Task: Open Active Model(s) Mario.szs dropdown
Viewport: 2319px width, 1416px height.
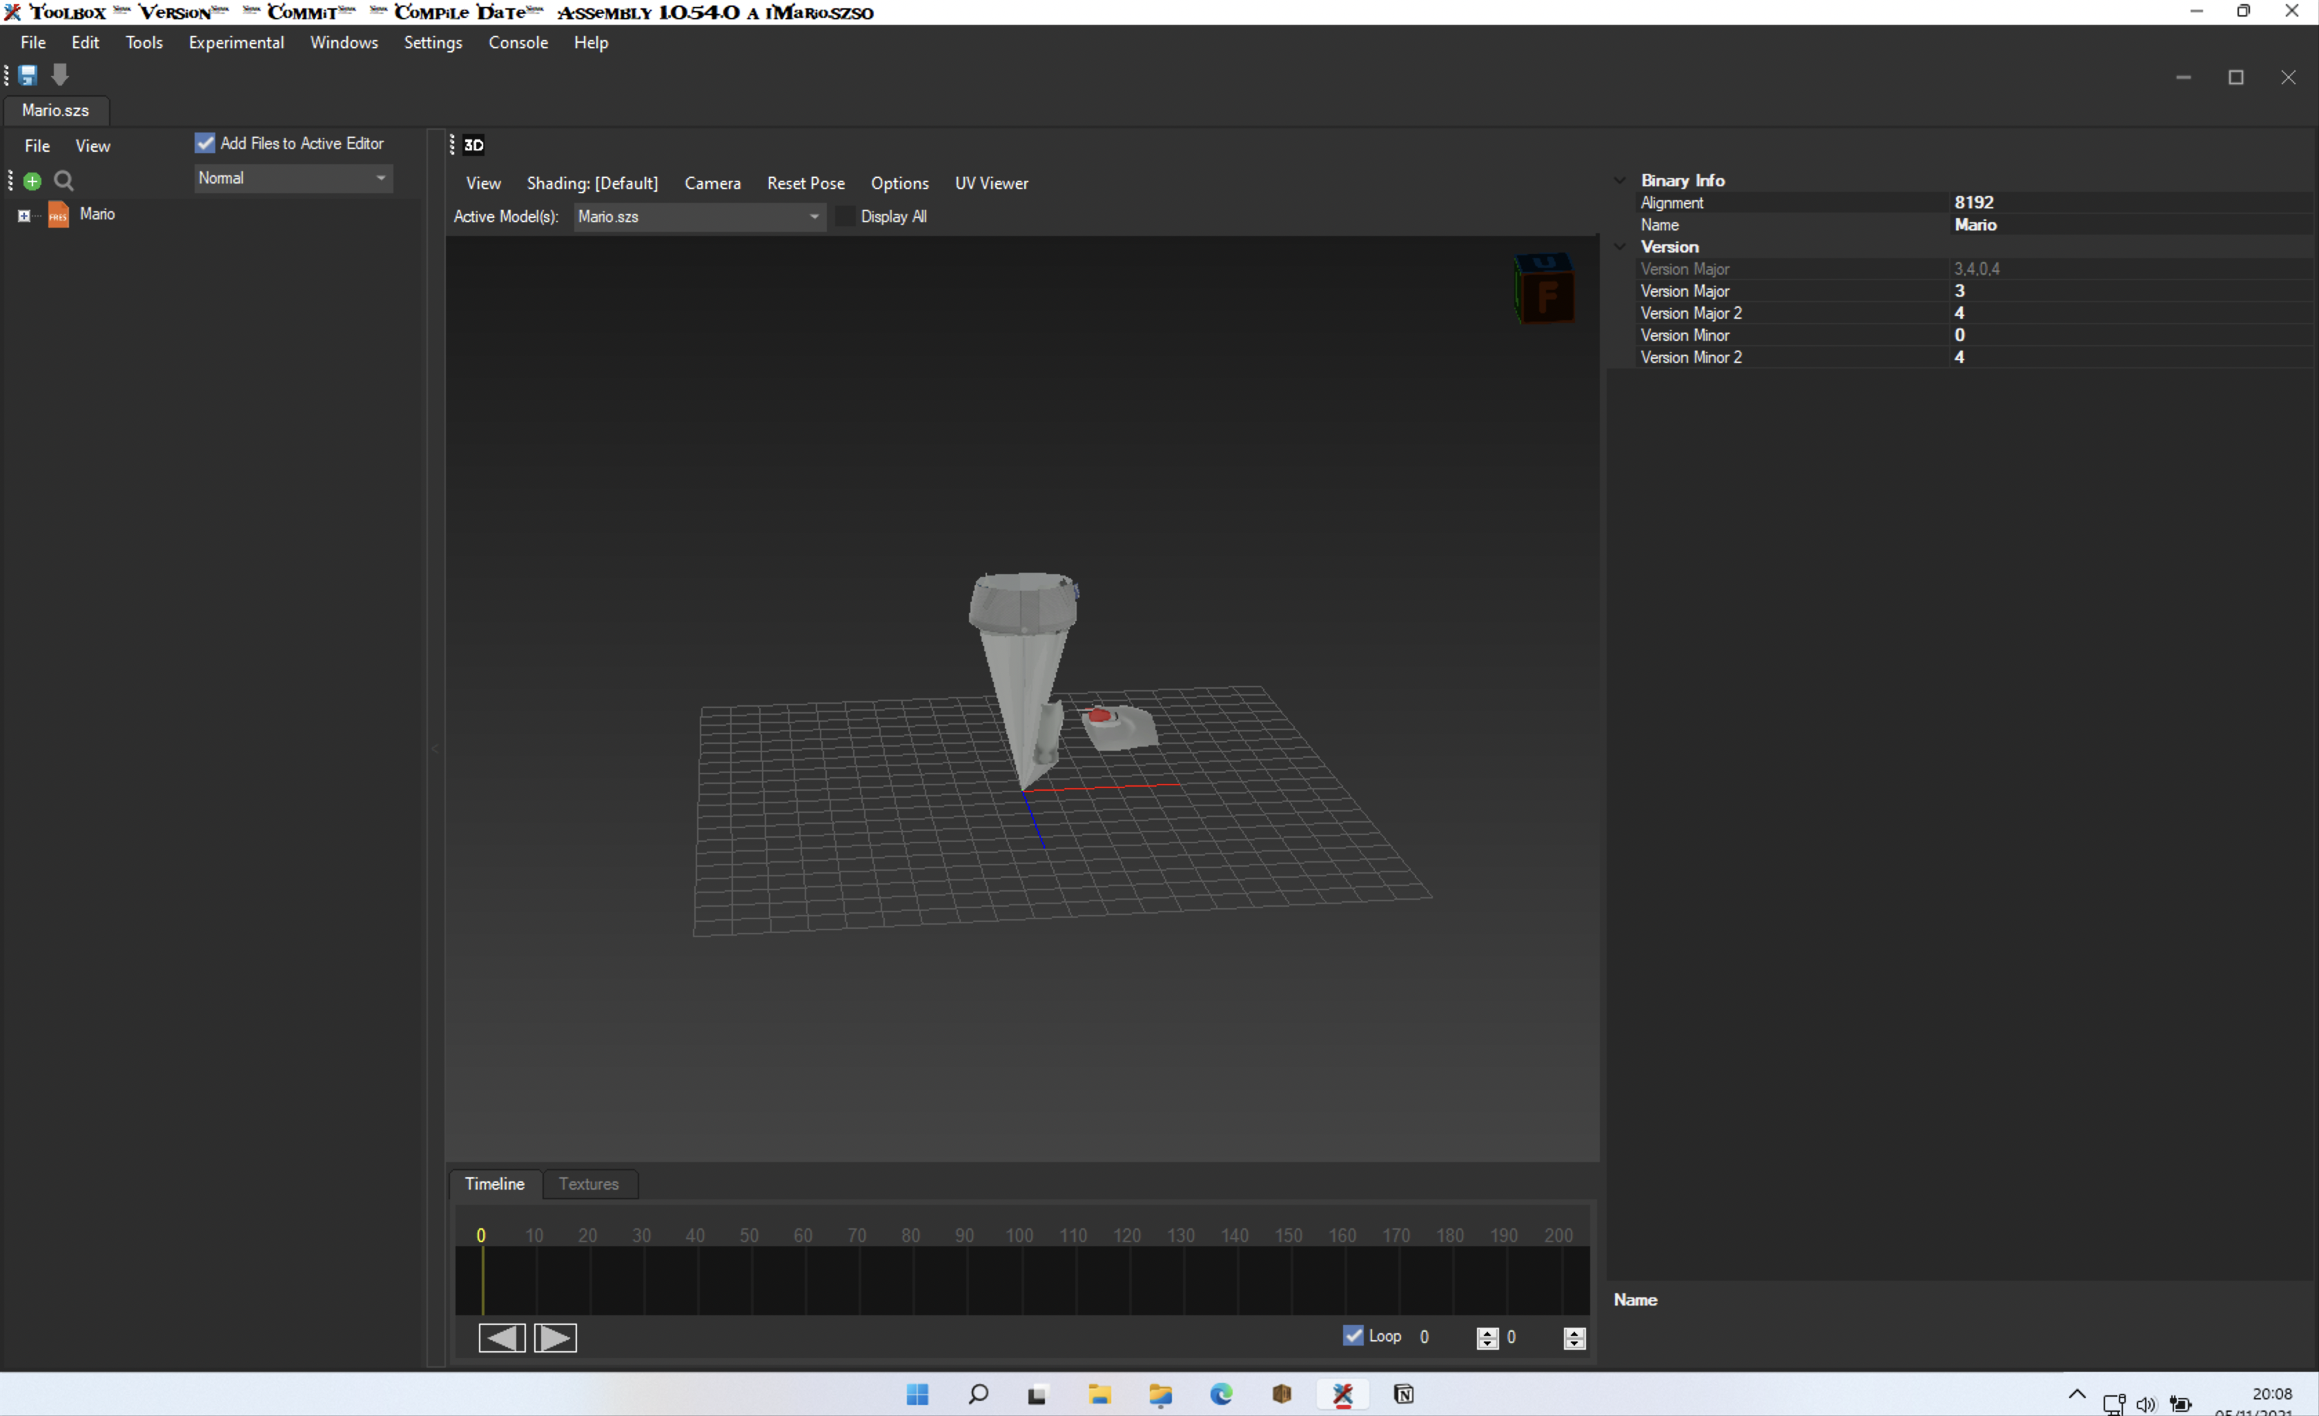Action: tap(698, 217)
